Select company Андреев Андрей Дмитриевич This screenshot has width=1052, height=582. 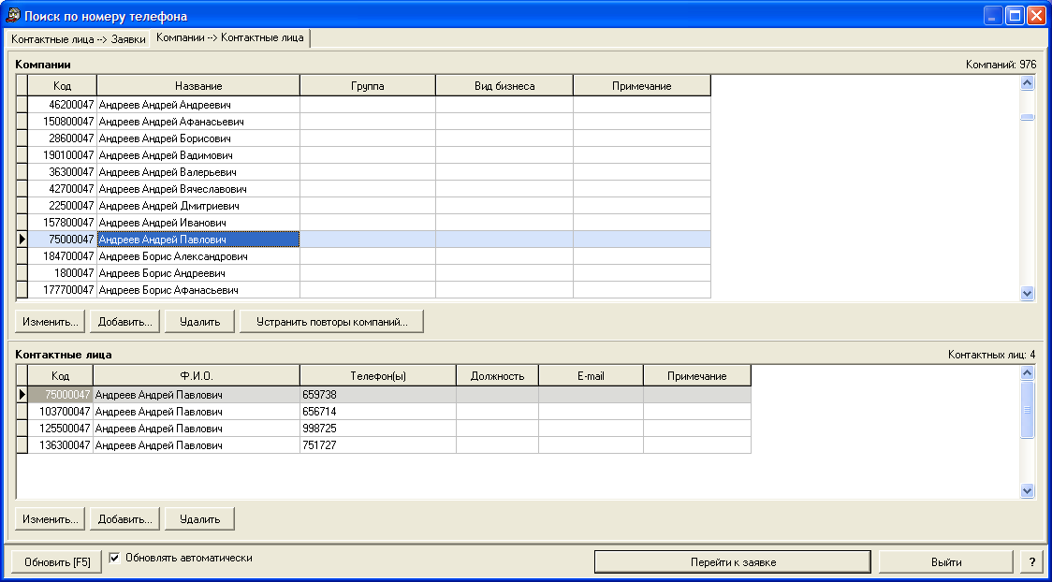198,206
